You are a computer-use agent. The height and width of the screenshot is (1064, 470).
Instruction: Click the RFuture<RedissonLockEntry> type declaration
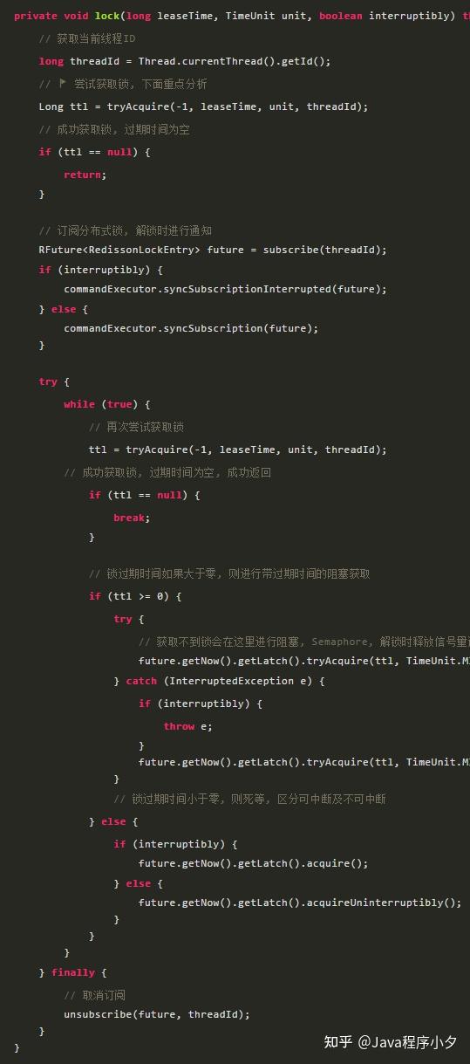(x=120, y=250)
